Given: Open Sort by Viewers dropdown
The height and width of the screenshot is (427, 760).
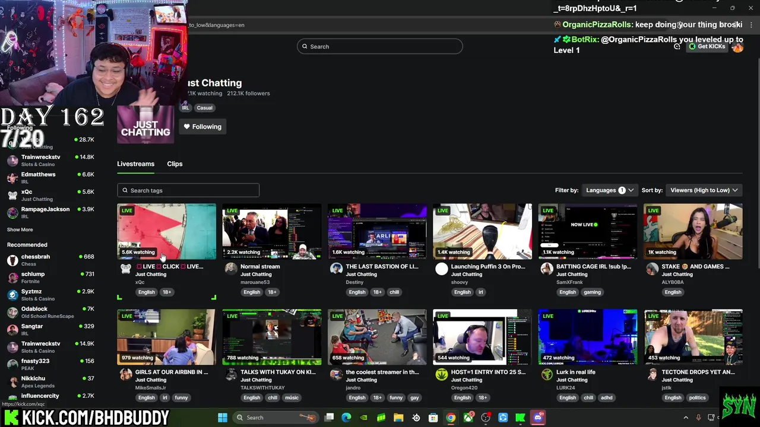Looking at the screenshot, I should coord(704,190).
